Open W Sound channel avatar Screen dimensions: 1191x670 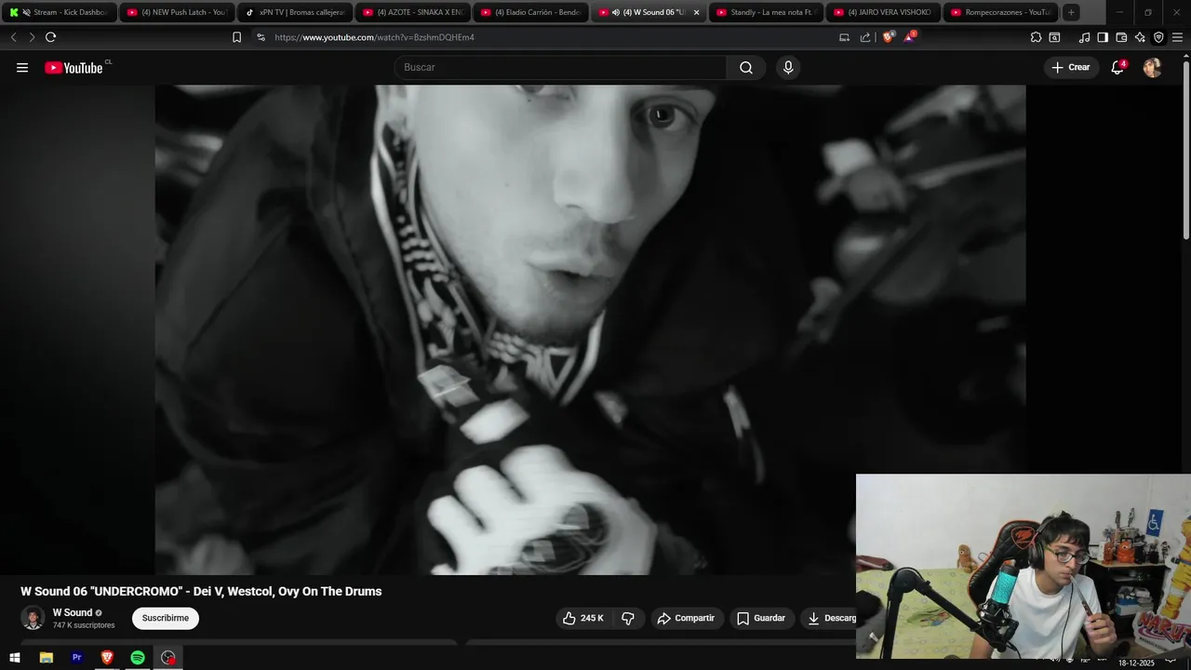tap(33, 618)
